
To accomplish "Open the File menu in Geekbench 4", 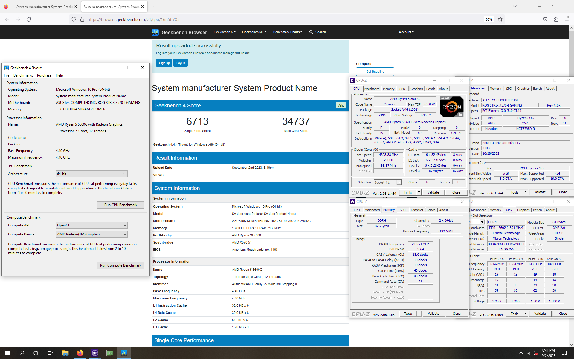I will point(7,75).
